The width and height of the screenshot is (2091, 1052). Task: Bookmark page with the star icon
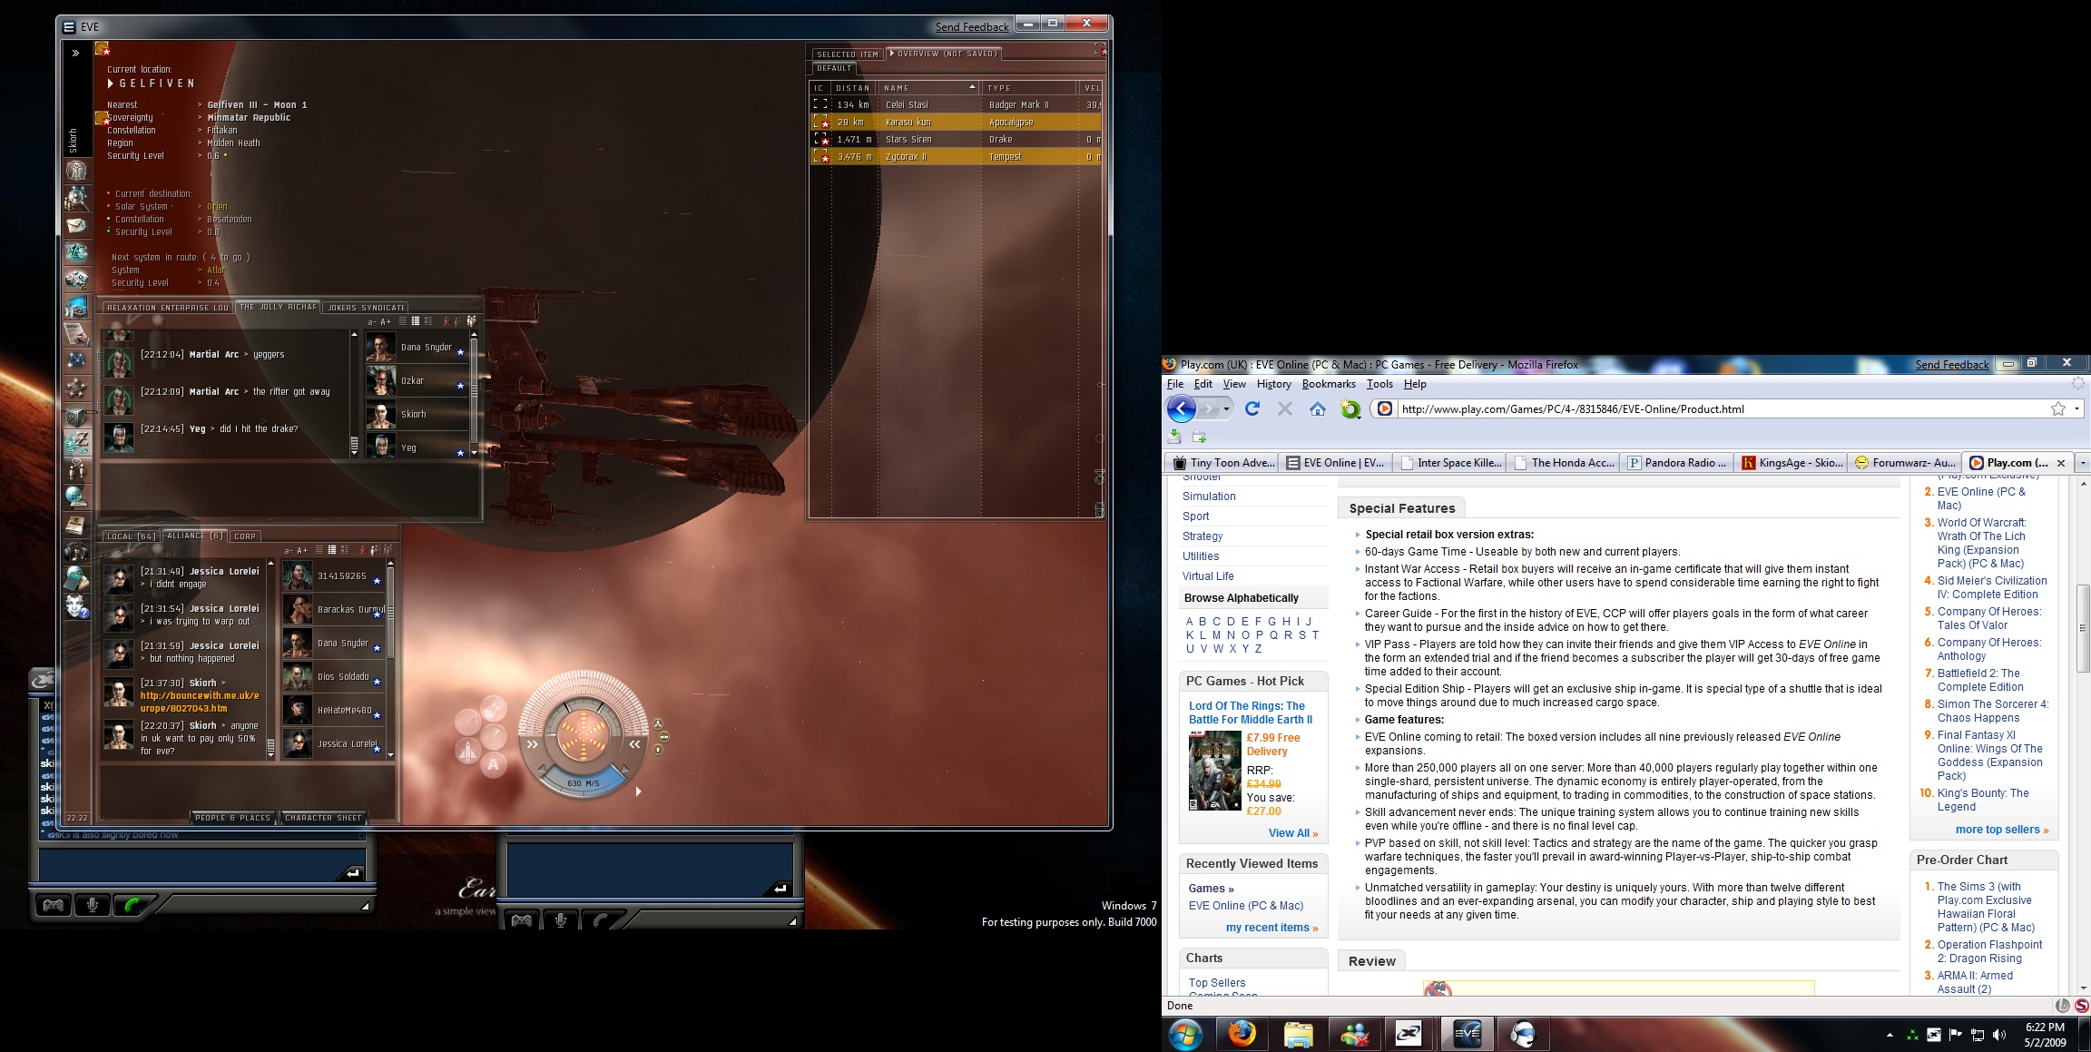(x=2058, y=409)
